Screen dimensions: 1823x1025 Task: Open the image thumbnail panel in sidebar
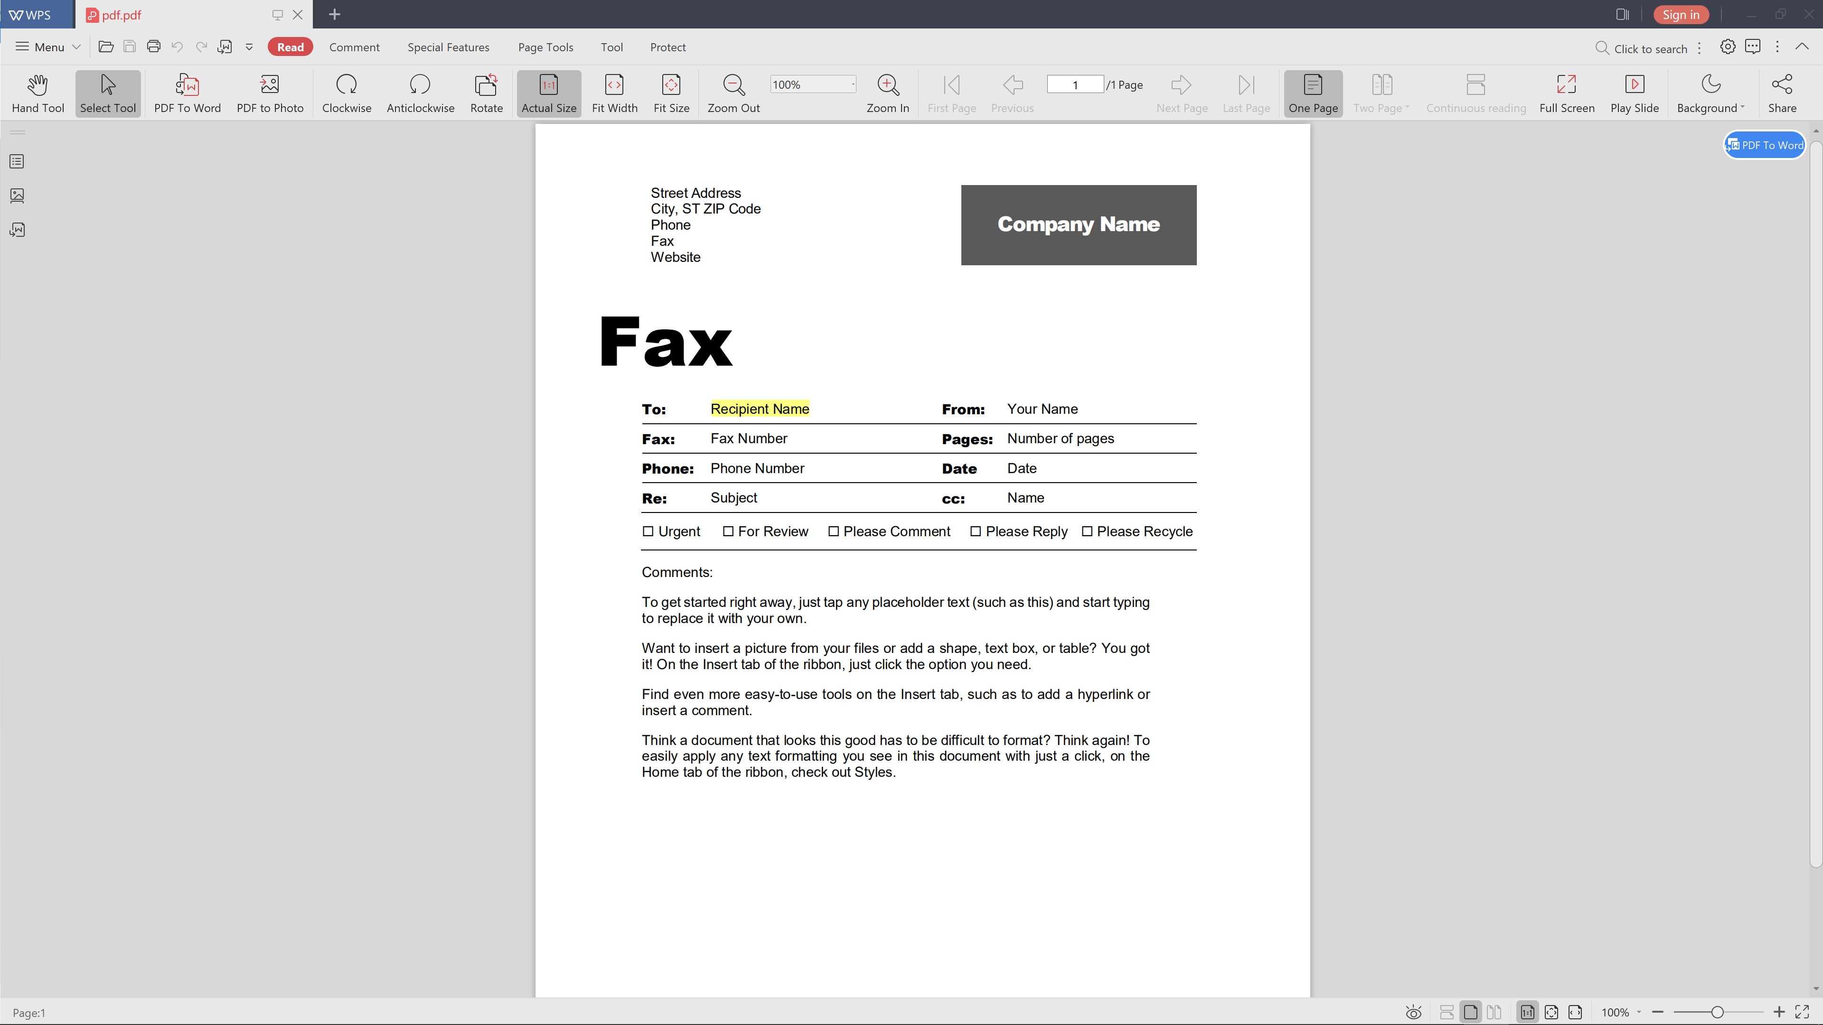17,195
